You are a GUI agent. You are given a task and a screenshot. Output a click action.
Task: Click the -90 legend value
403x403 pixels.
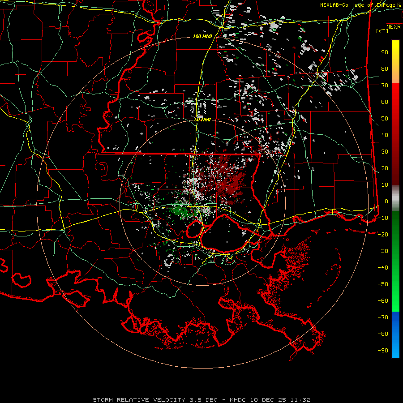pos(383,351)
